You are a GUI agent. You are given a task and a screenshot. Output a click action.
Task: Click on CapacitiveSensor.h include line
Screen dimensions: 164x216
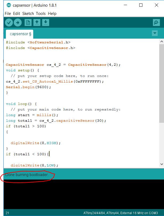pos(41,48)
